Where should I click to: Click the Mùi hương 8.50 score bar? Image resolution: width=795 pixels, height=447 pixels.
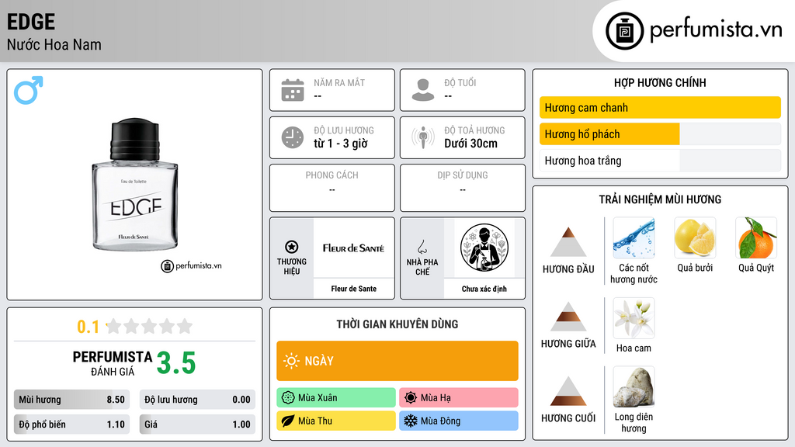pos(72,400)
